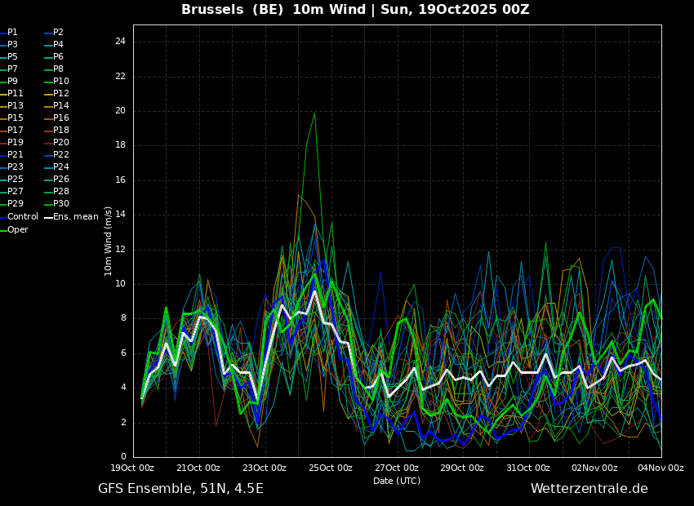This screenshot has height=506, width=694.
Task: Select the P17 legend entry
Action: (11, 130)
